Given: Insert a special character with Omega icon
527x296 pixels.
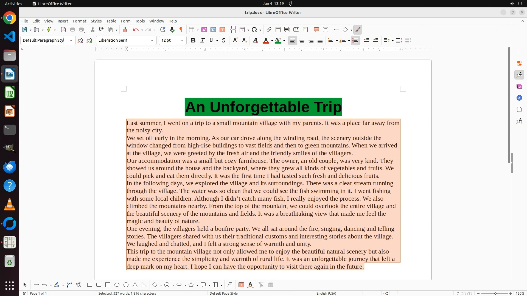Looking at the screenshot, I should 254,30.
